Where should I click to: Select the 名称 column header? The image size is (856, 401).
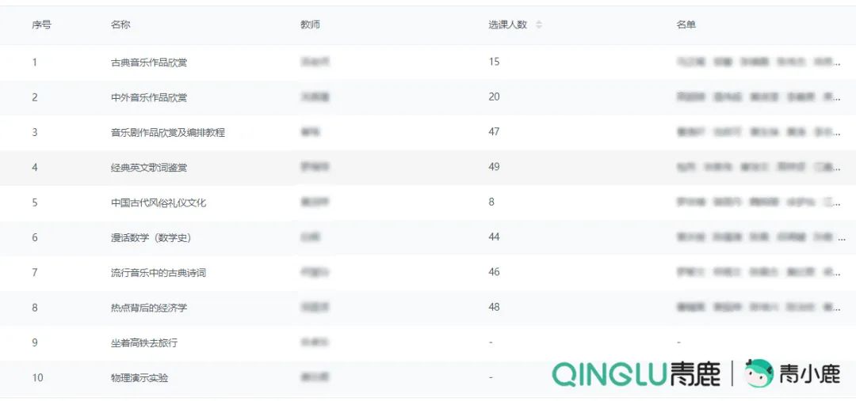coord(120,25)
